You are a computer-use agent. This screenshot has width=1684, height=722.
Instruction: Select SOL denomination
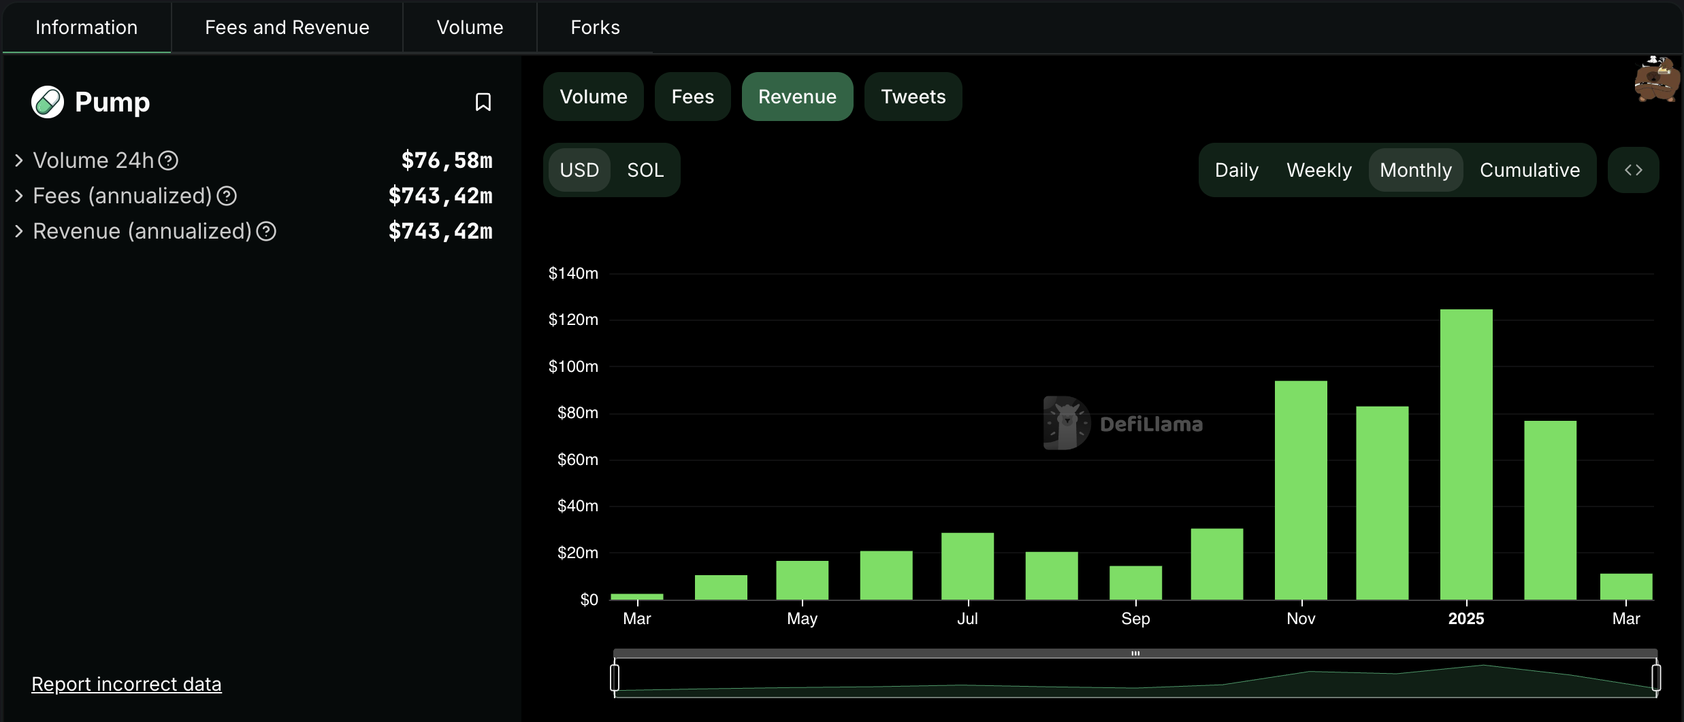click(x=645, y=170)
